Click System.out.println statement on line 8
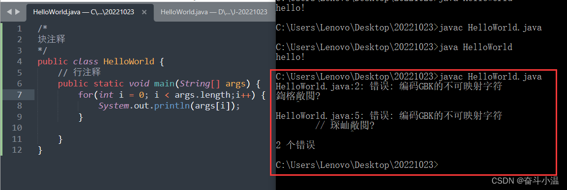567x190 pixels. point(169,106)
